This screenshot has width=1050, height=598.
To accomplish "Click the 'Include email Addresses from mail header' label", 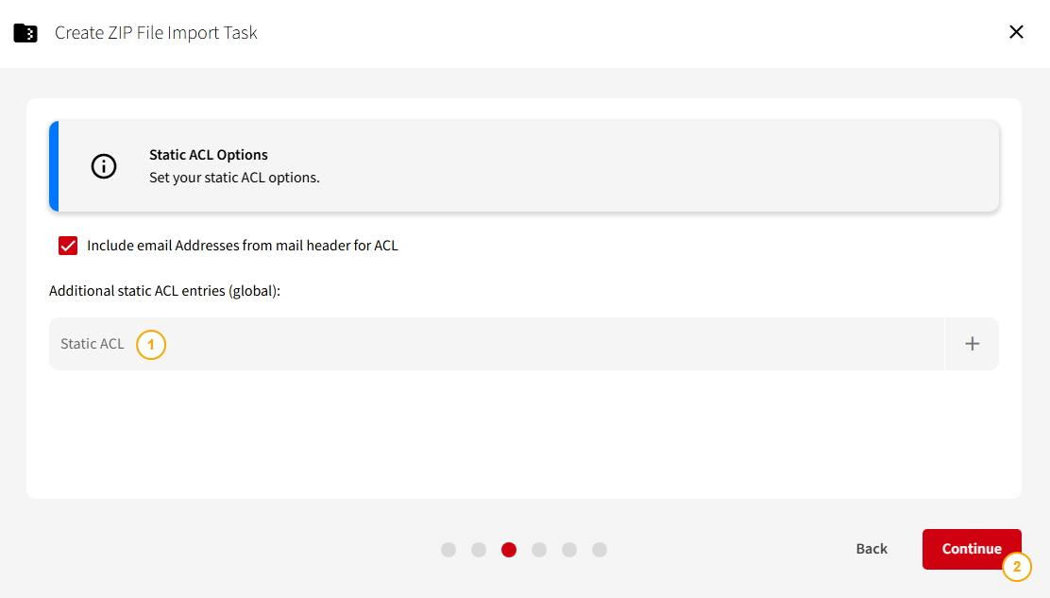I will click(x=242, y=246).
